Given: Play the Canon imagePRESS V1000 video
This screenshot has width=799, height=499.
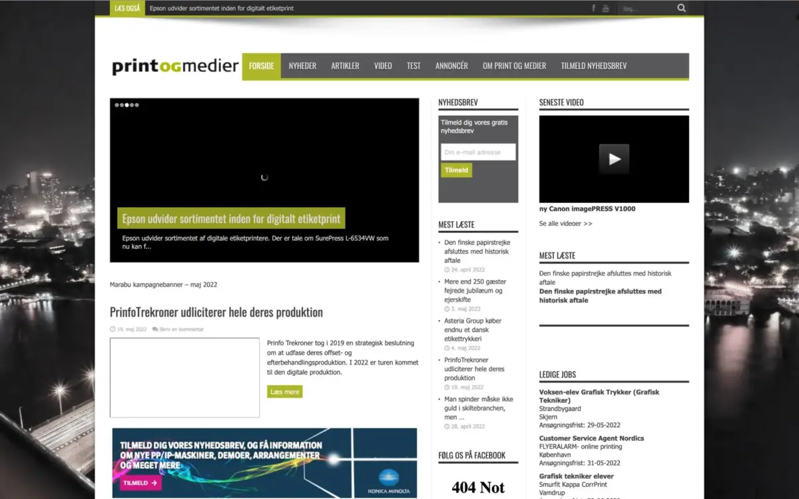Looking at the screenshot, I should (x=613, y=159).
